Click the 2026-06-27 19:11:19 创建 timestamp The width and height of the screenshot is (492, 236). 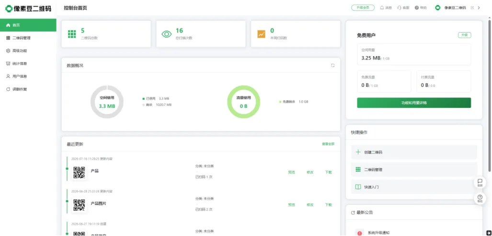89,224
